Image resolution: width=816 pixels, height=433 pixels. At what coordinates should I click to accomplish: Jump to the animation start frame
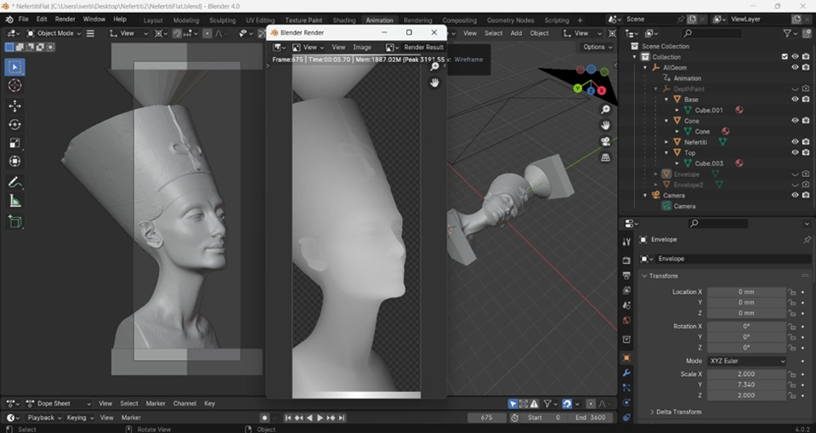coord(288,418)
